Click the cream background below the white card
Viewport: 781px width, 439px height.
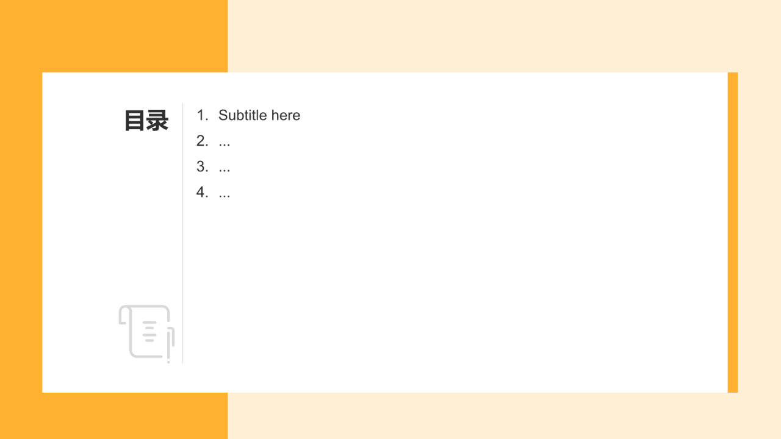(488, 416)
